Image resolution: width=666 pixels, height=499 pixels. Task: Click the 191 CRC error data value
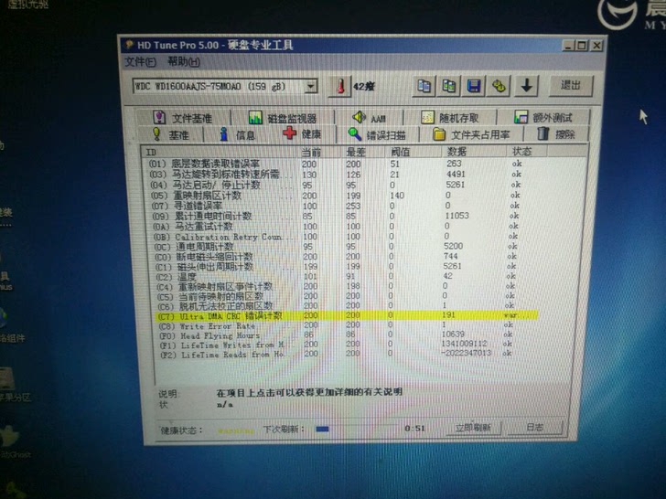coord(448,315)
